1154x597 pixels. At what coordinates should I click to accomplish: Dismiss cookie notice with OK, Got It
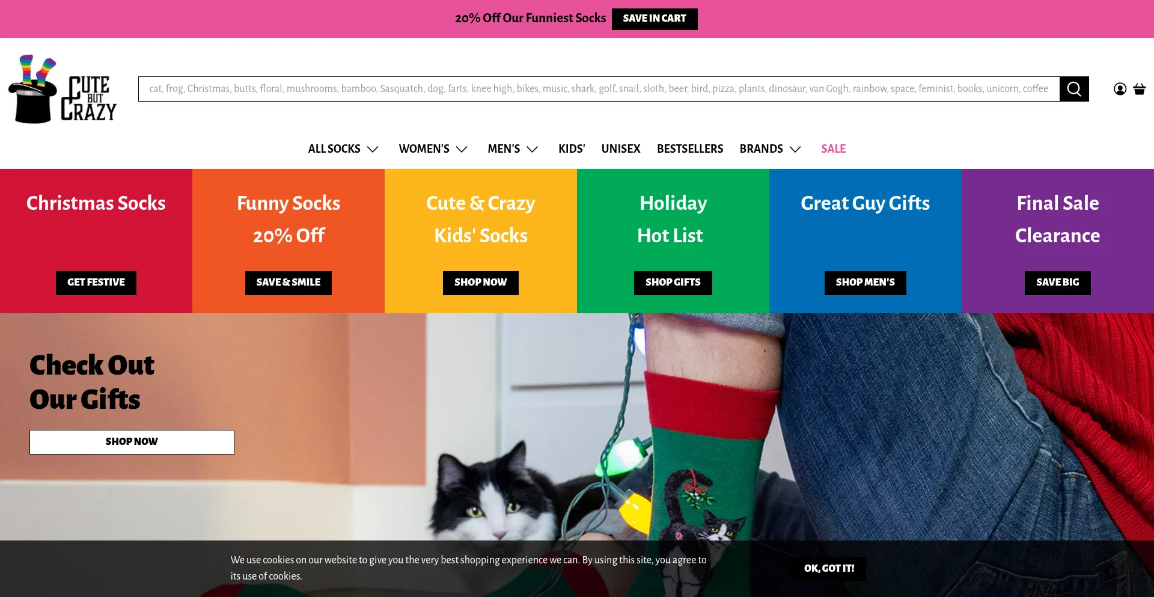829,569
